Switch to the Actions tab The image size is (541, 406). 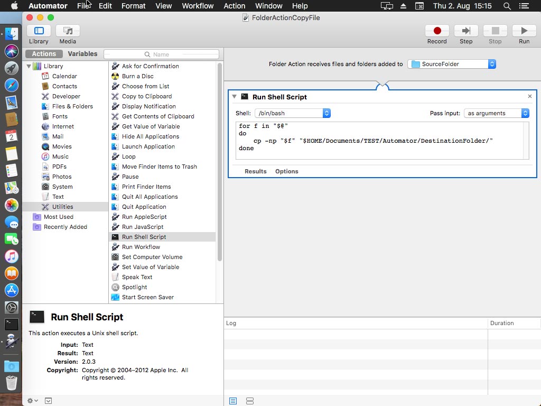coord(44,54)
